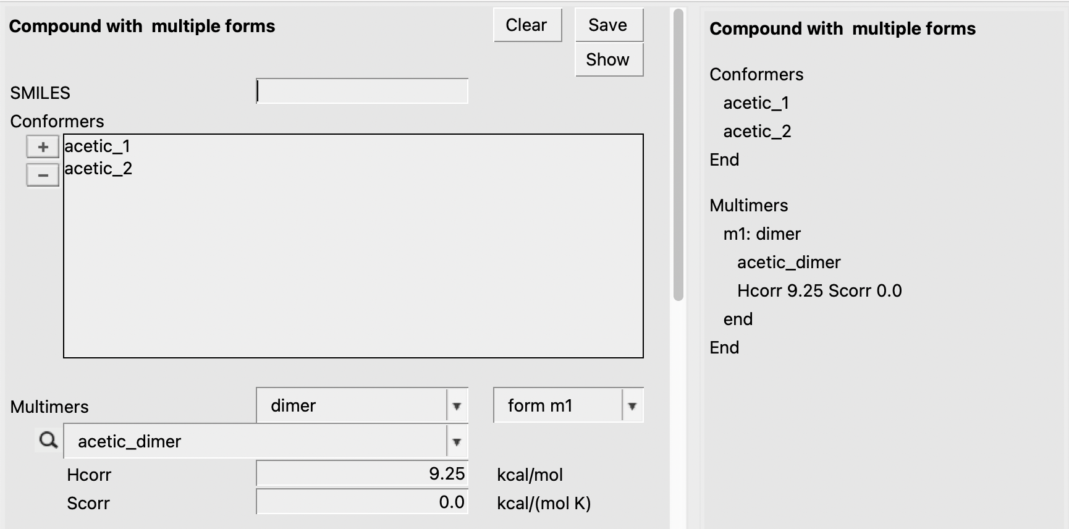Click the Hcorr 9.25 Scorr 0.0 preview line
The image size is (1069, 529).
[819, 291]
